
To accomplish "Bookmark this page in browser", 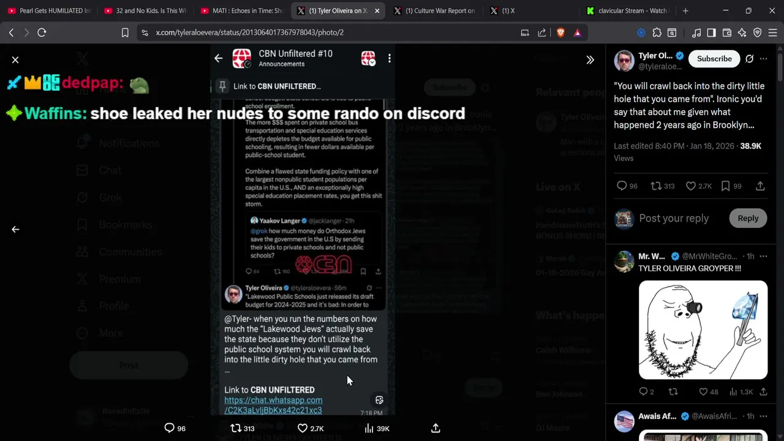I will pyautogui.click(x=125, y=32).
